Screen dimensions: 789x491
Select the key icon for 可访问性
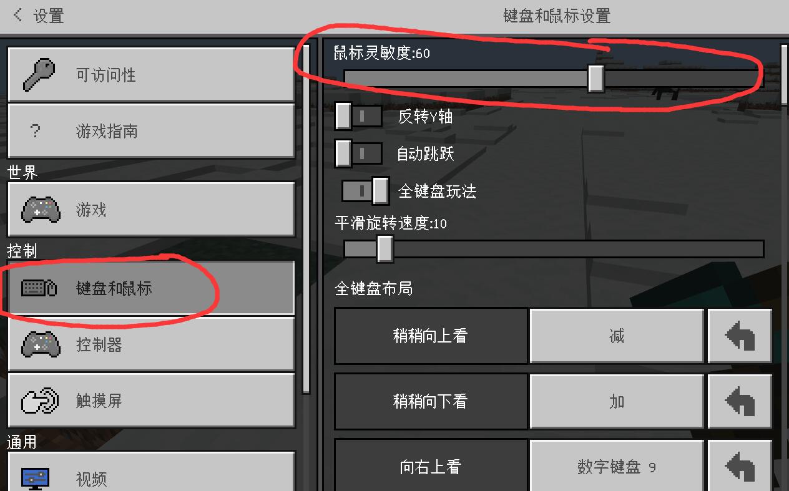[39, 75]
